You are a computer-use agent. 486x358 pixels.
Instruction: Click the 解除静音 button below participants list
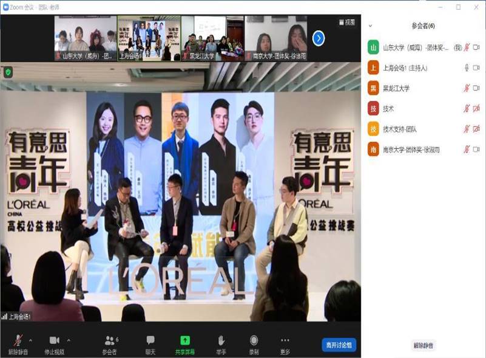(424, 345)
